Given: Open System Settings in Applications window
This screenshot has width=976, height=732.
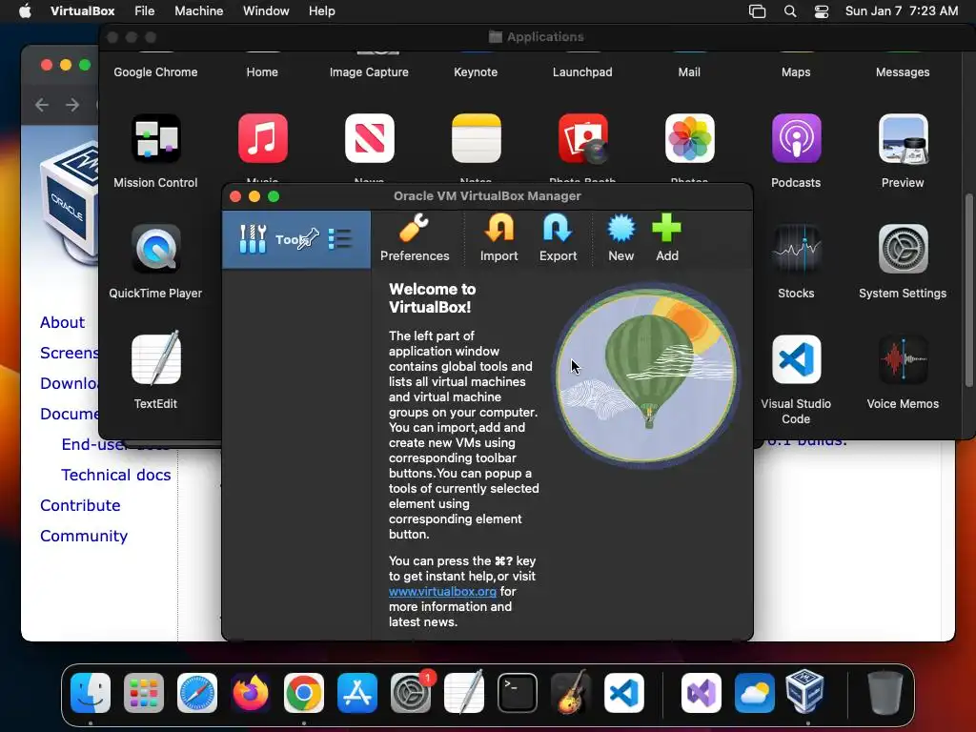Looking at the screenshot, I should [x=904, y=249].
